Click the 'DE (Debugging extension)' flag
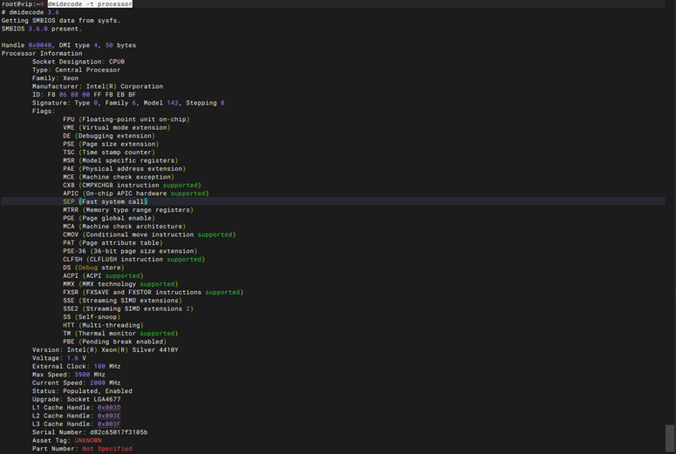The image size is (676, 454). [x=109, y=136]
